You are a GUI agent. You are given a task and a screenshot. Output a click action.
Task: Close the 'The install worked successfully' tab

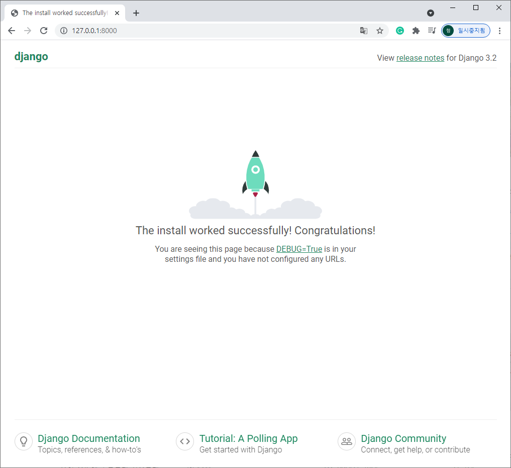point(117,13)
